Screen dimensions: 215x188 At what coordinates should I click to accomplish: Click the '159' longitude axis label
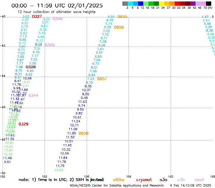(x=129, y=177)
